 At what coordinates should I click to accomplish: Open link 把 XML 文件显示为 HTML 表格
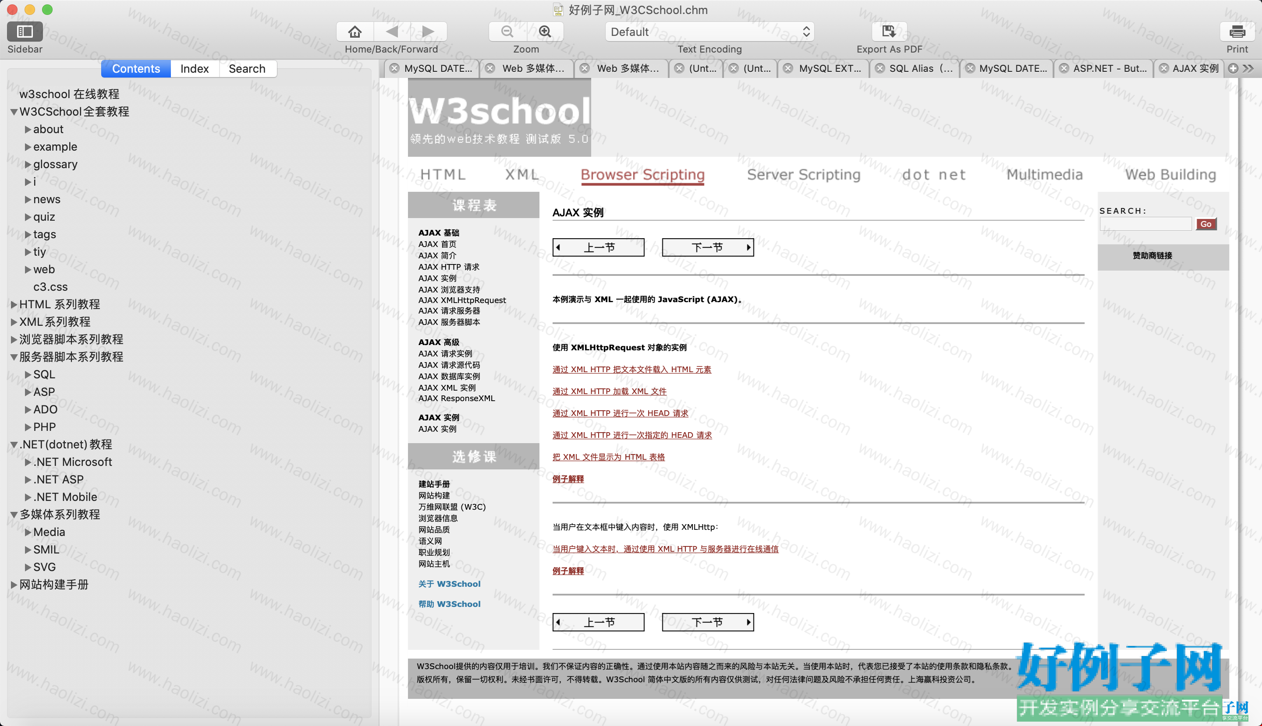608,457
